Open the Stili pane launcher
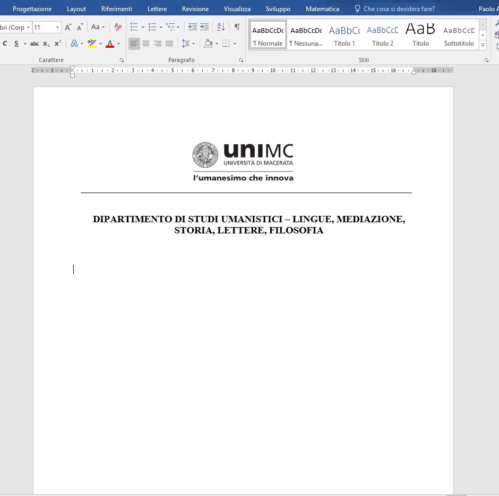Screen dimensions: 499x496 click(486, 60)
